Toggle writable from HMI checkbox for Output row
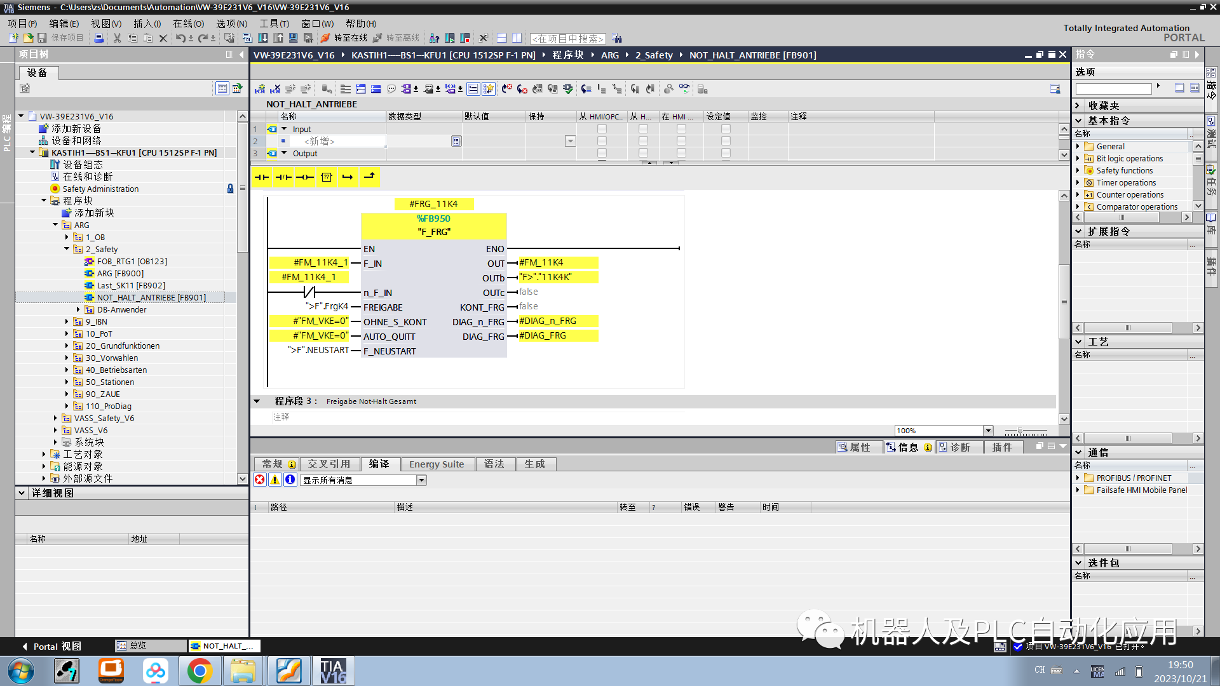The height and width of the screenshot is (686, 1220). pyautogui.click(x=643, y=153)
